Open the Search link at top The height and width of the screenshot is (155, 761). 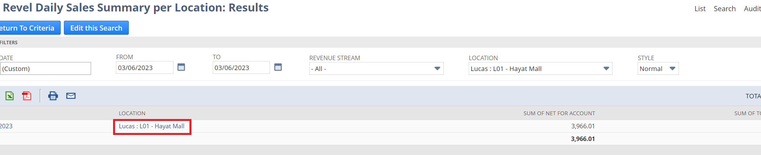pyautogui.click(x=725, y=9)
